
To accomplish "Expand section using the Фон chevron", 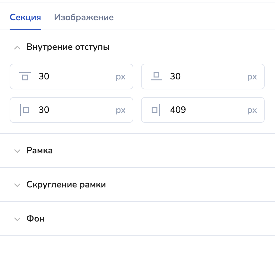I will 17,219.
